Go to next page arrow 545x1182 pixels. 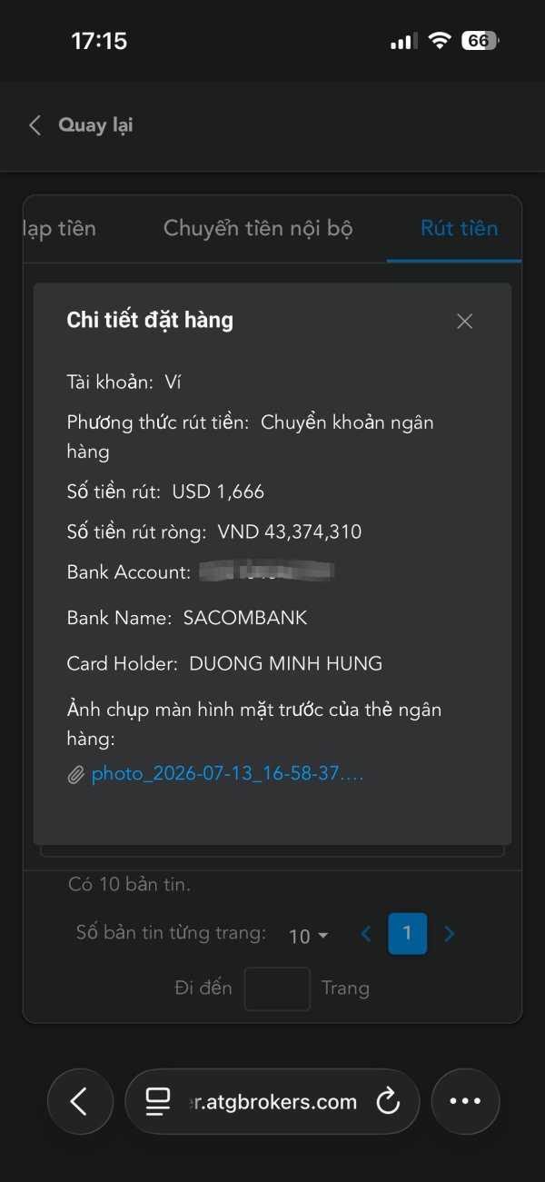[x=449, y=934]
